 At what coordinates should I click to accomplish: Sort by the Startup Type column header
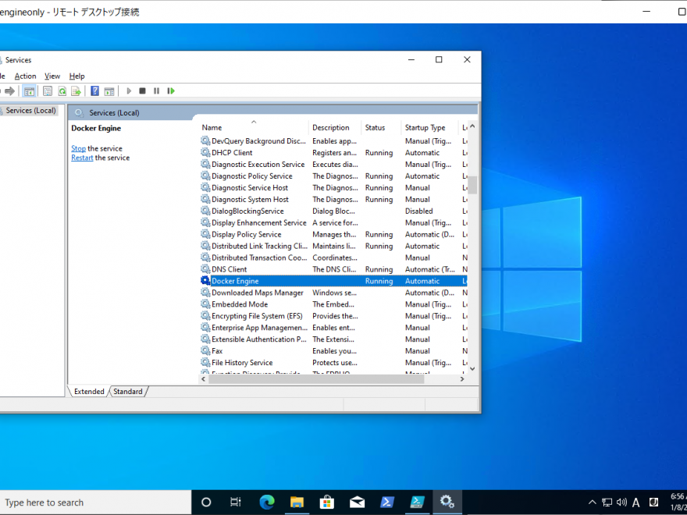pyautogui.click(x=429, y=127)
